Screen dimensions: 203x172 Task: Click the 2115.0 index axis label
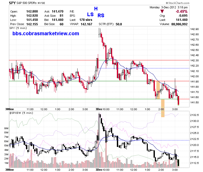pyautogui.click(x=194, y=157)
